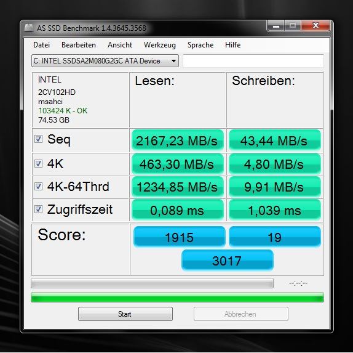Click the Seq write result 43,44 MB/s
The height and width of the screenshot is (353, 353).
275,140
